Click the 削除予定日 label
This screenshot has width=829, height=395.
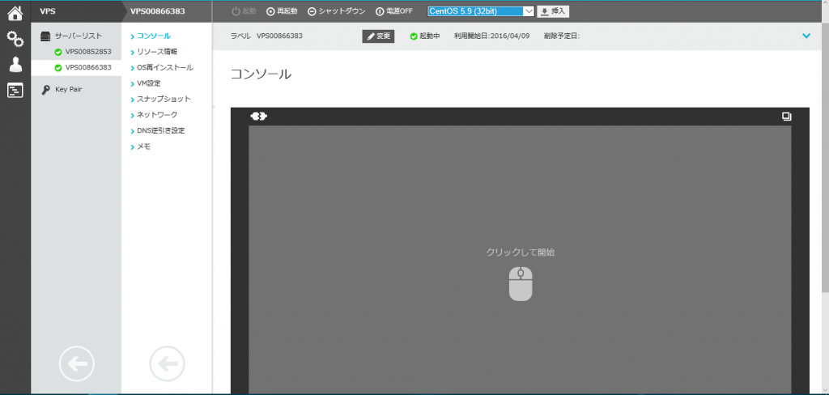pyautogui.click(x=562, y=36)
